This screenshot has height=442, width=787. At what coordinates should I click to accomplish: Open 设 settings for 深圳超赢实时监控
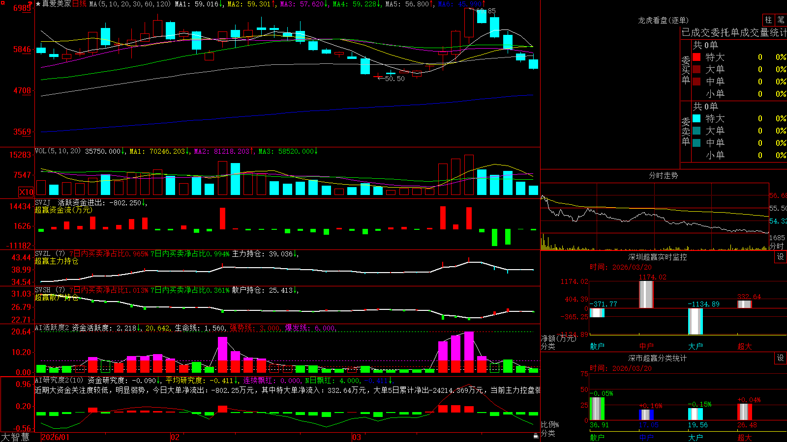781,257
